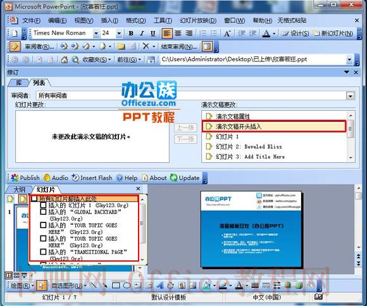Select the arrow pointer tool

(42, 285)
